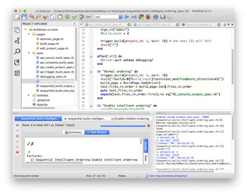Screen dimensions: 247x195
Task: Click the Save floppy disk icon
Action: (x=24, y=17)
